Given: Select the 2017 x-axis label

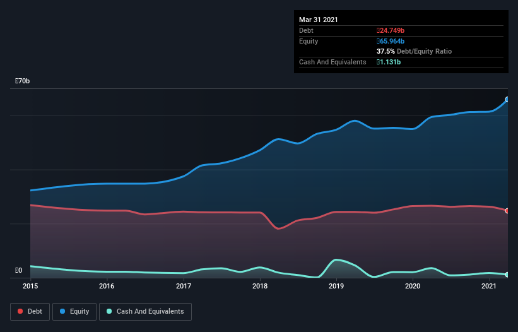Looking at the screenshot, I should pyautogui.click(x=184, y=286).
